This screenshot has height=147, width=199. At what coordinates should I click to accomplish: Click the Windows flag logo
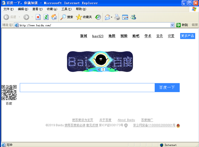point(194,9)
